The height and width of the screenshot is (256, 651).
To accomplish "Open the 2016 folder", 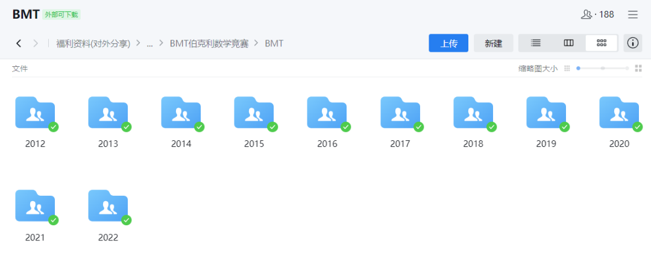I will pyautogui.click(x=327, y=113).
